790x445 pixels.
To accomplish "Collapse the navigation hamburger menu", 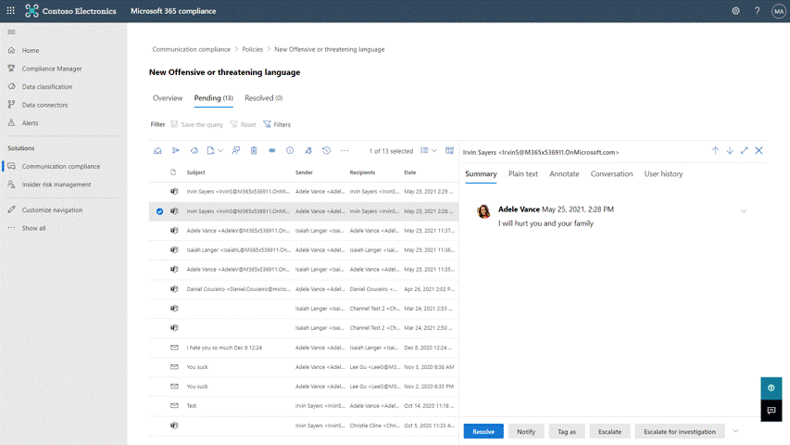I will [11, 32].
